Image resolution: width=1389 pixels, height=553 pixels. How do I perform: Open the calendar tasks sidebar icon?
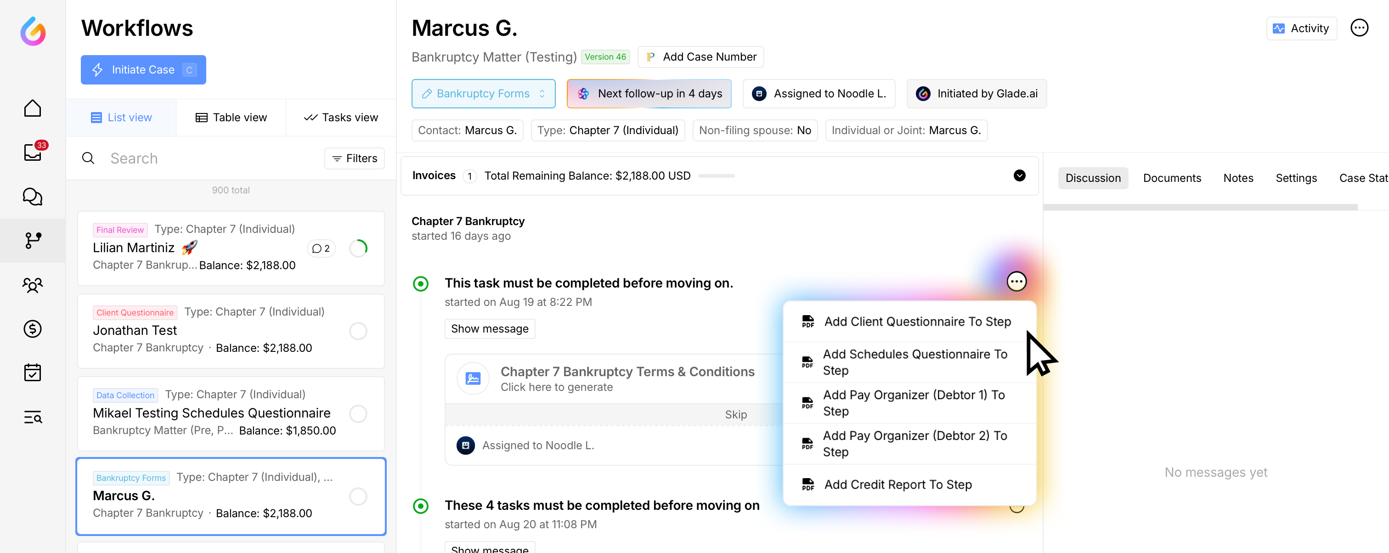32,372
